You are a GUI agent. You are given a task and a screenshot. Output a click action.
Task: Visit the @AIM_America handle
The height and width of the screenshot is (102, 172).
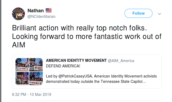click(121, 61)
